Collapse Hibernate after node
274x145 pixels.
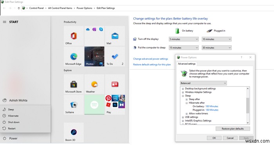click(x=187, y=103)
